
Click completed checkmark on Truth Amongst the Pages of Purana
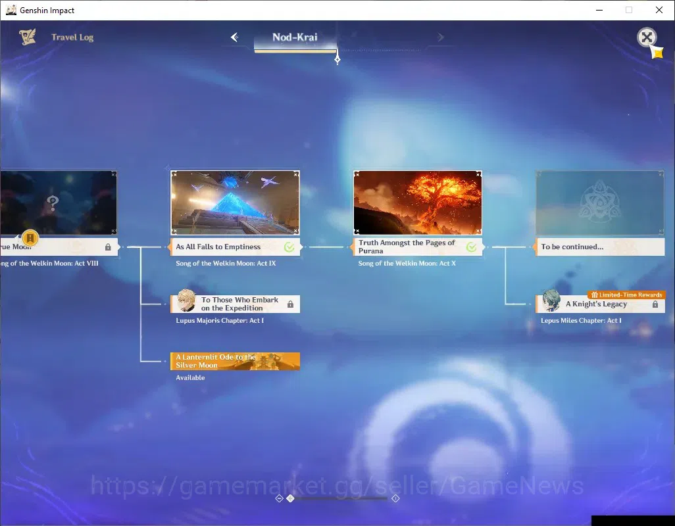pos(472,247)
